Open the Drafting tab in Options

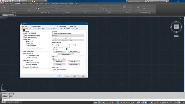(x=61, y=29)
